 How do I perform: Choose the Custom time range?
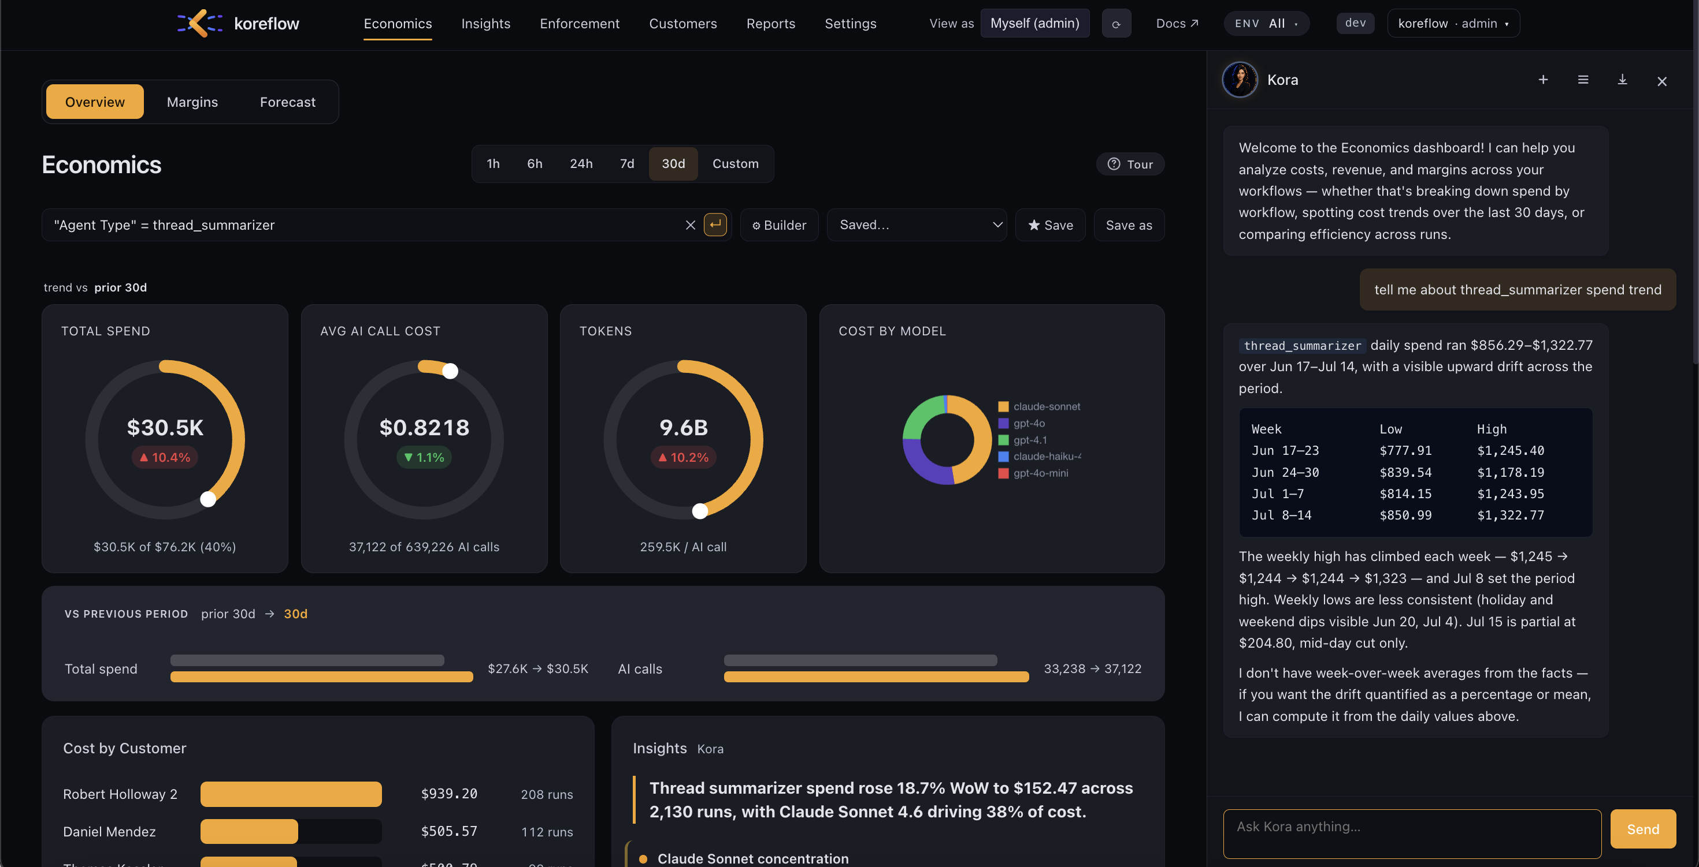[x=736, y=164]
